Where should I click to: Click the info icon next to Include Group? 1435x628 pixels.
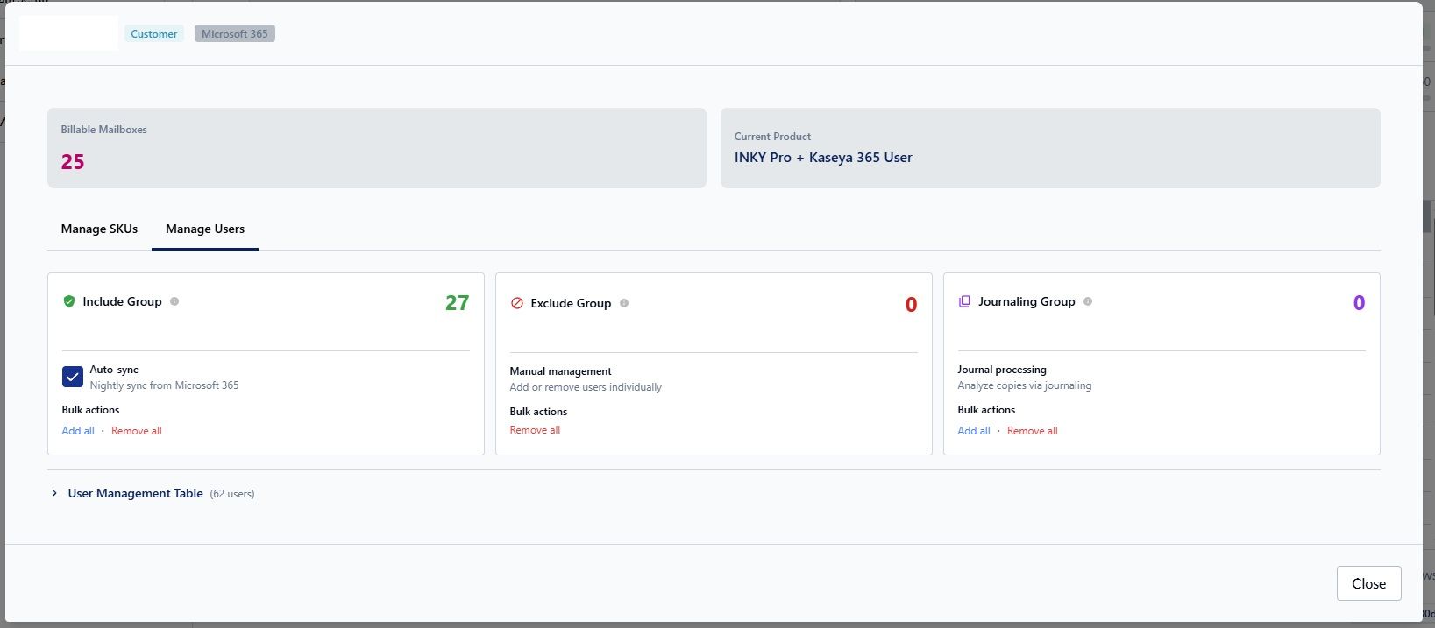pos(174,301)
